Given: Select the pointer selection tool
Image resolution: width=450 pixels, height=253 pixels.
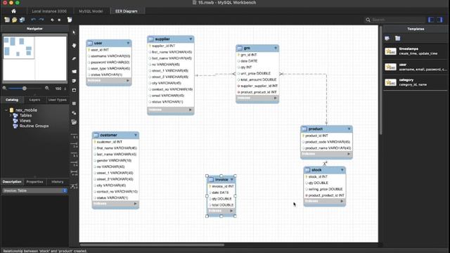Looking at the screenshot, I should pos(74,32).
